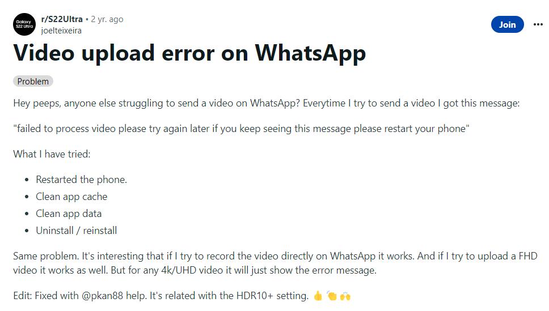Click the thumbs up emoji in edit line

click(x=318, y=296)
